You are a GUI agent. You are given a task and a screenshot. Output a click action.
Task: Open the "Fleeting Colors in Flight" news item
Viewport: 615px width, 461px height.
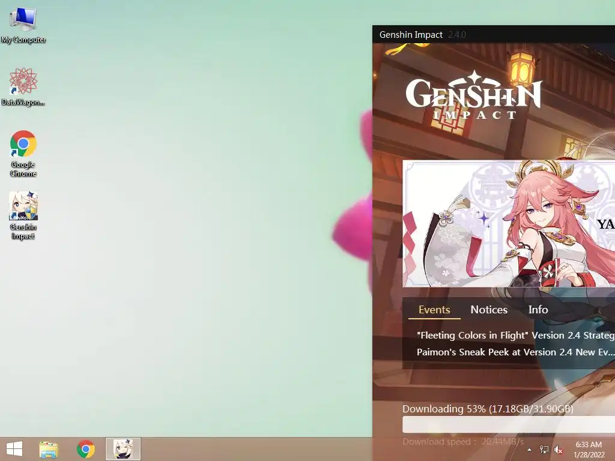point(515,336)
